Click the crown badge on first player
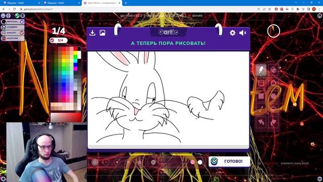 [22, 21]
